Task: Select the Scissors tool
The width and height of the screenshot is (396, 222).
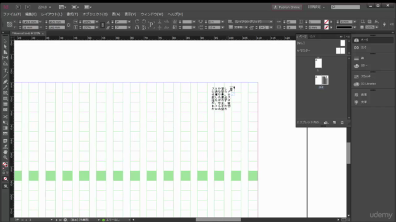Action: click(x=5, y=117)
